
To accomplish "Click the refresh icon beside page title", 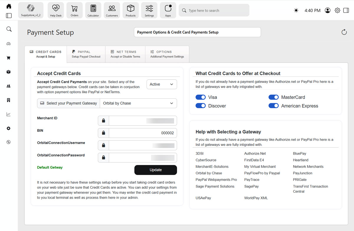I will pos(344,32).
